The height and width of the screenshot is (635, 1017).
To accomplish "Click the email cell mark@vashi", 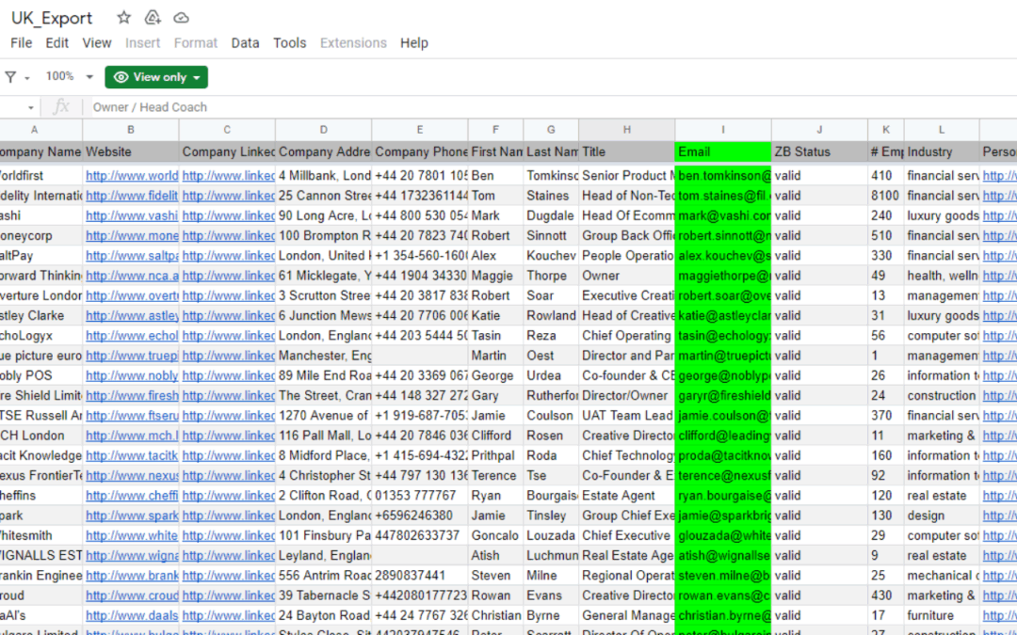I will pos(723,215).
